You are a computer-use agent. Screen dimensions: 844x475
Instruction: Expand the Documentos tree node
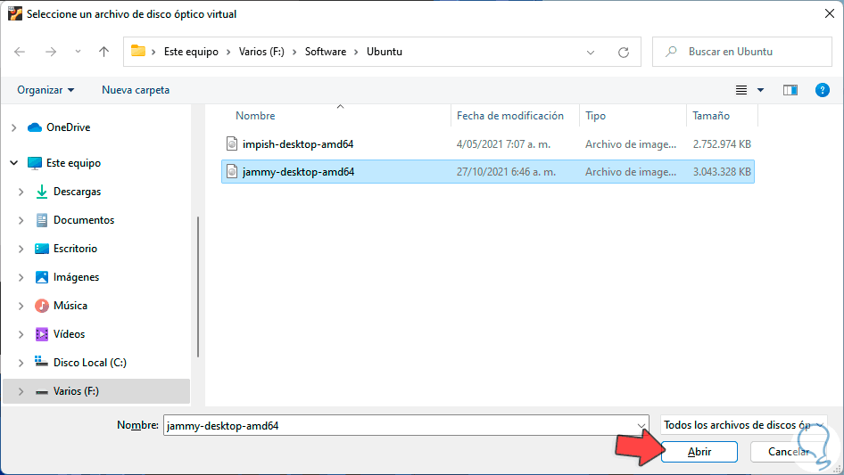click(21, 220)
